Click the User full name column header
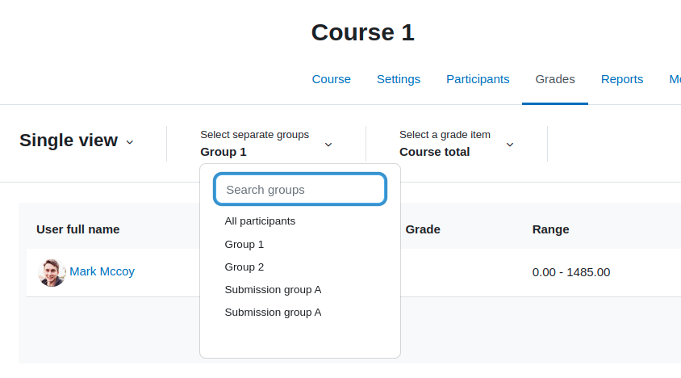Screen dimensions: 681x378 pos(78,229)
